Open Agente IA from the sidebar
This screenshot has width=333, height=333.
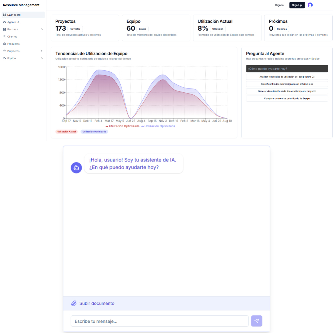point(13,22)
